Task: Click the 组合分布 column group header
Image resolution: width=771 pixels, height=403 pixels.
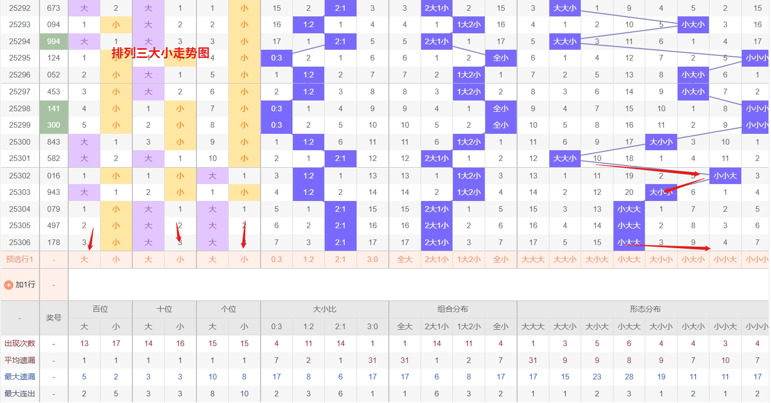Action: click(x=452, y=309)
